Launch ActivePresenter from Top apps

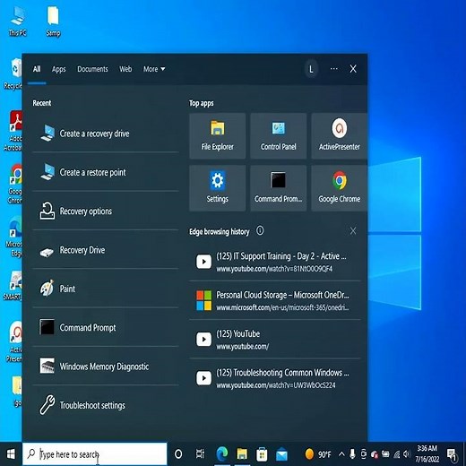(340, 136)
